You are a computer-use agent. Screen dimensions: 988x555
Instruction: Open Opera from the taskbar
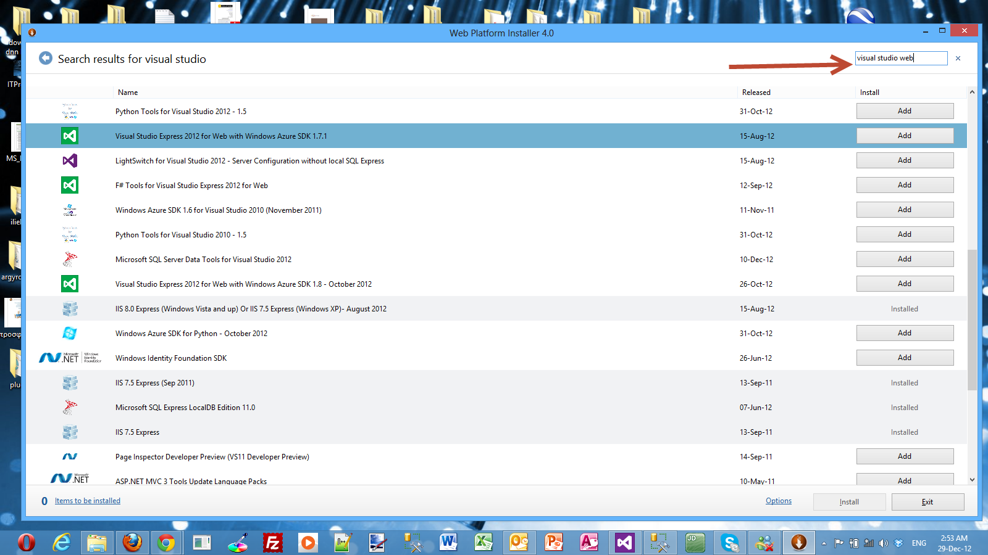[x=27, y=543]
